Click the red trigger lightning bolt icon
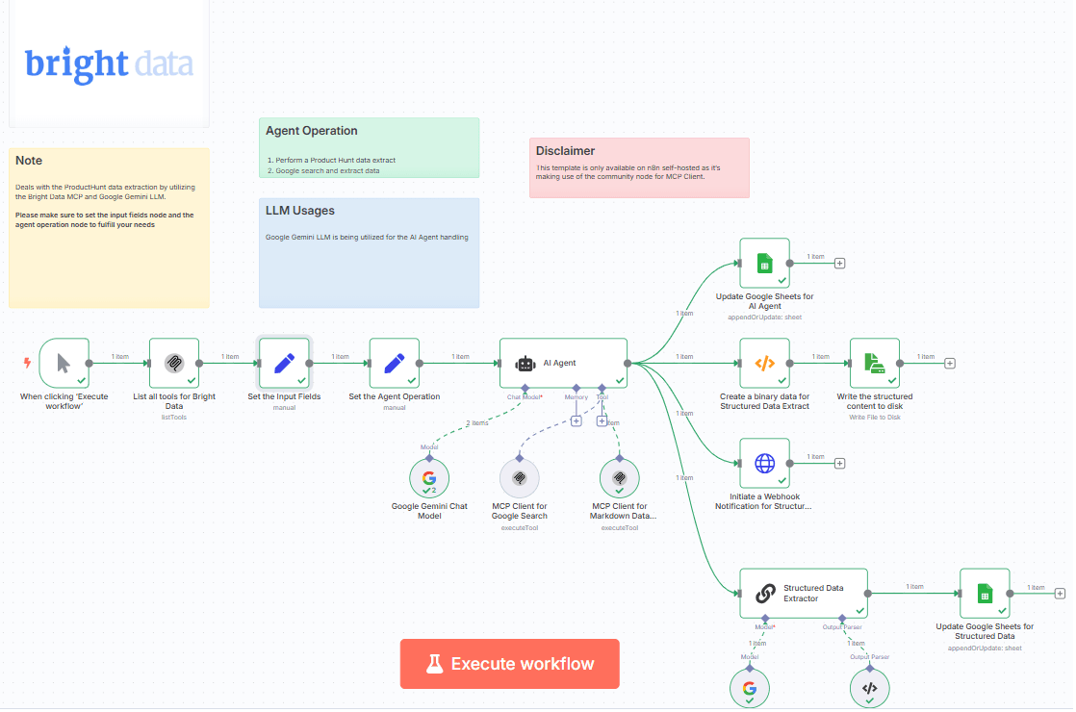Image resolution: width=1076 pixels, height=712 pixels. pos(28,363)
